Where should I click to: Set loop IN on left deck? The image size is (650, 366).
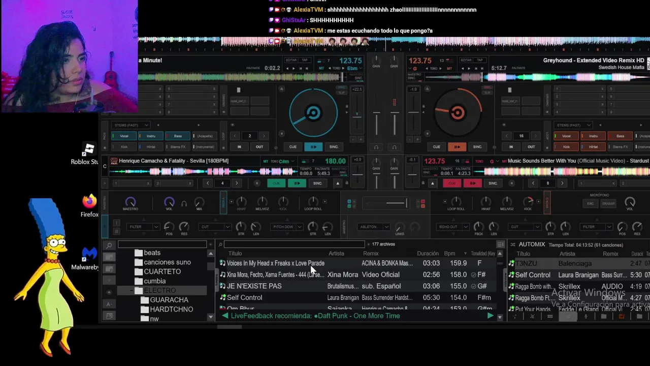(239, 147)
